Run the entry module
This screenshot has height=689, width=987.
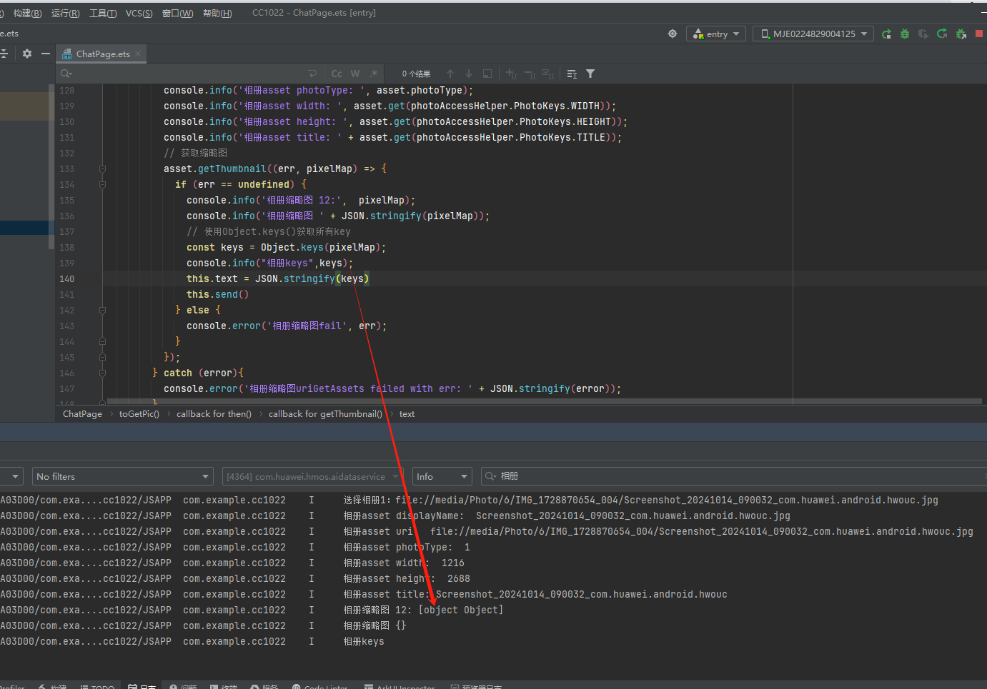[887, 34]
